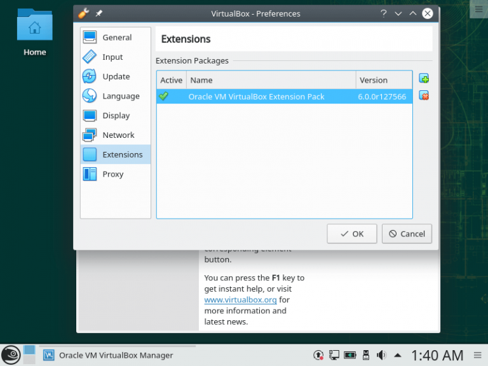Select the Extensions preferences section
The width and height of the screenshot is (488, 366).
116,154
